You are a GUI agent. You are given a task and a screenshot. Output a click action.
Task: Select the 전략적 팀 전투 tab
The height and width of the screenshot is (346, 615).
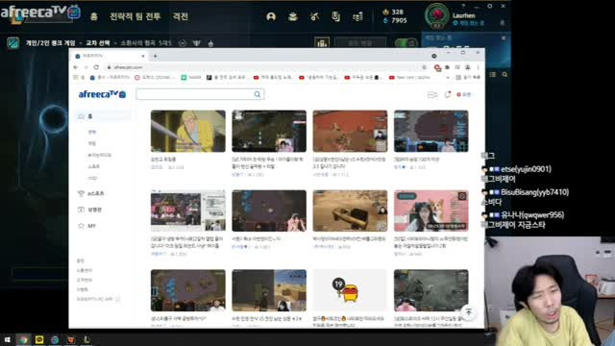click(x=135, y=16)
